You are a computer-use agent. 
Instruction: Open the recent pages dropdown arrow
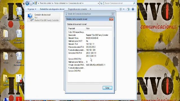click(33, 3)
